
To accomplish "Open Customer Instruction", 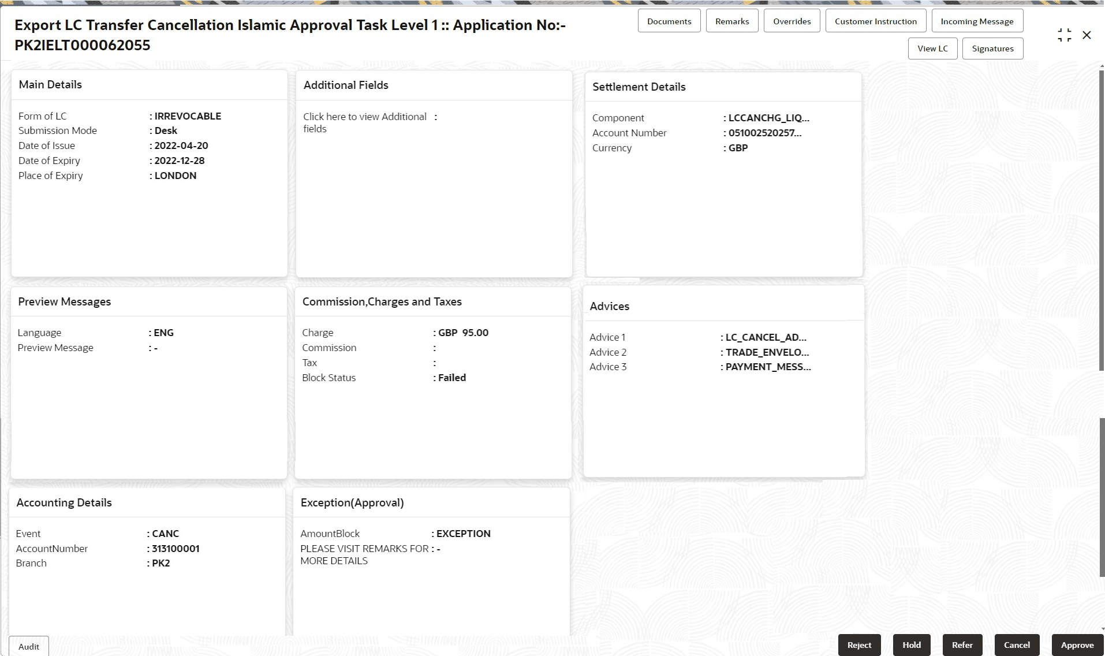I will 875,20.
